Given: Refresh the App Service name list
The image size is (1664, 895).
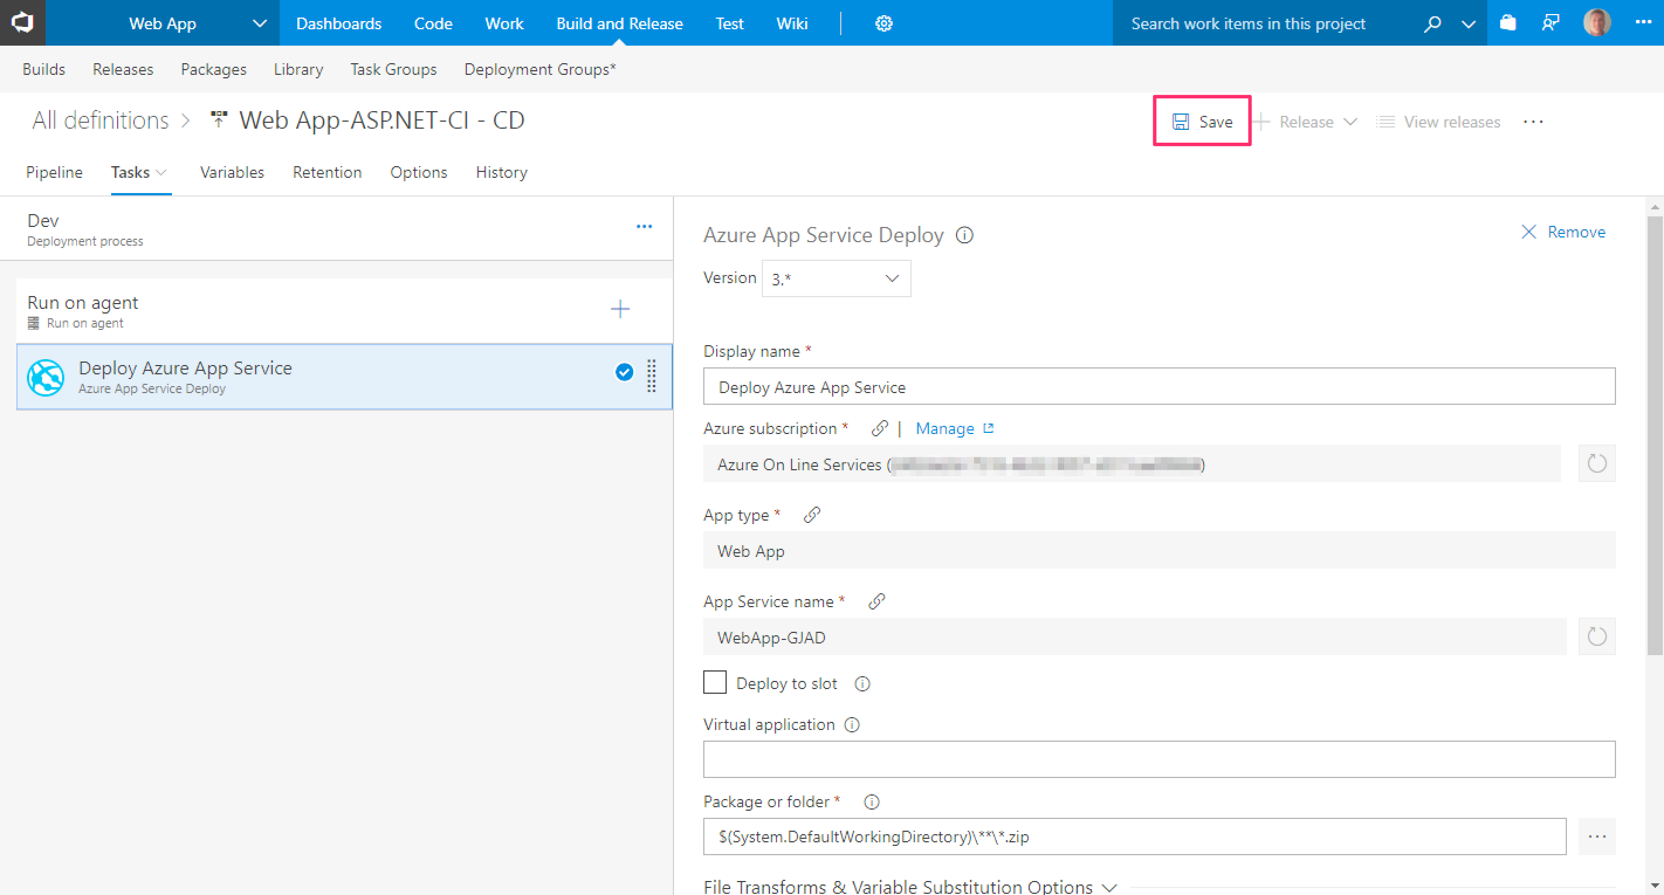Looking at the screenshot, I should (1596, 636).
